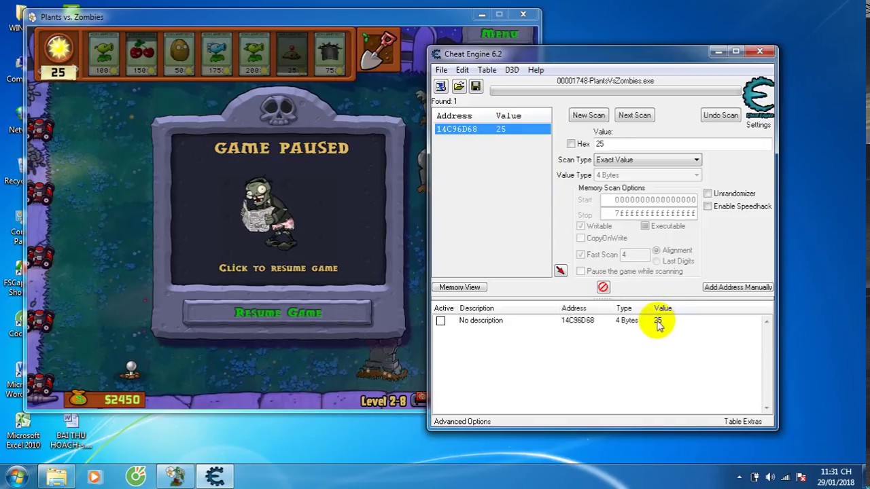Click the open process icon in Cheat Engine
Screen dimensions: 870x489
point(440,86)
